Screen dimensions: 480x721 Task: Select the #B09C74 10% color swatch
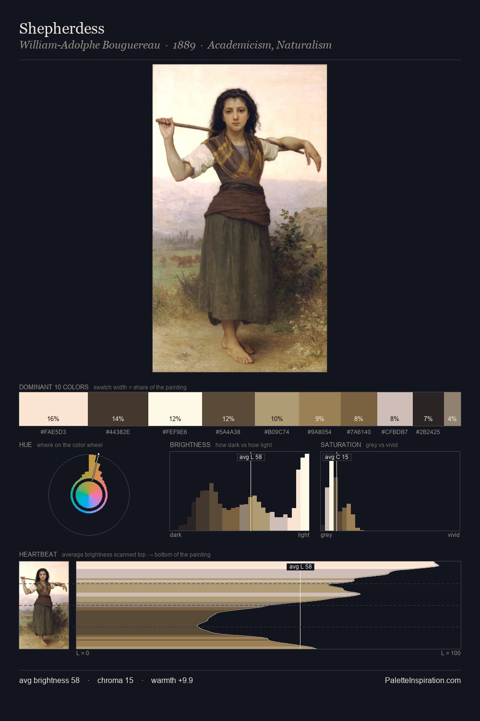tap(277, 409)
